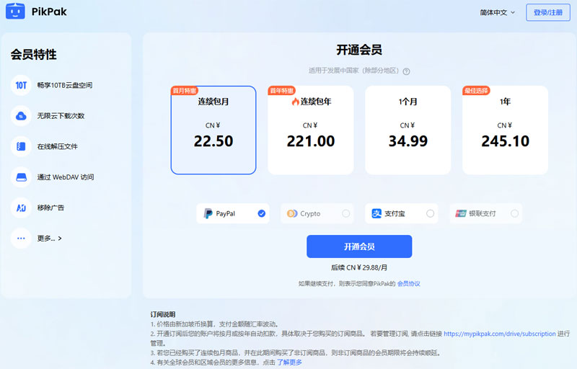Click the Alipay 支付宝 logo icon
The image size is (577, 369).
pos(376,213)
